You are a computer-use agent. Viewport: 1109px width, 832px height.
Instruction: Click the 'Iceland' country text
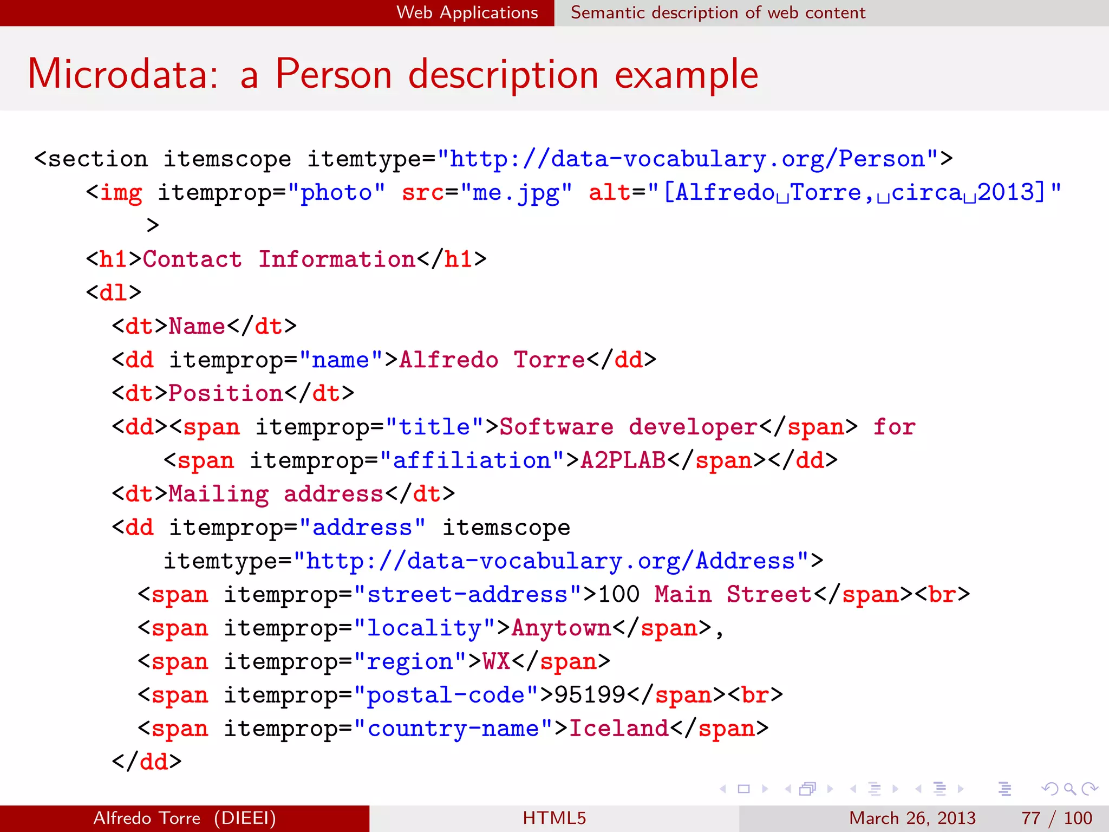(619, 729)
